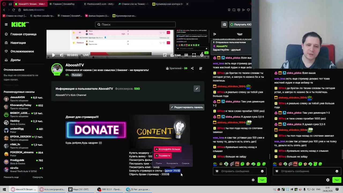
Task: Click the Получить KICK button
Action: coord(241,24)
